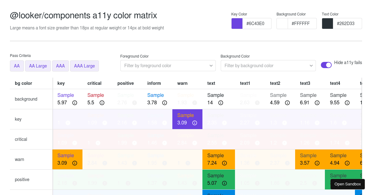This screenshot has height=195, width=372.
Task: Select the AA pass criterion
Action: pyautogui.click(x=17, y=66)
